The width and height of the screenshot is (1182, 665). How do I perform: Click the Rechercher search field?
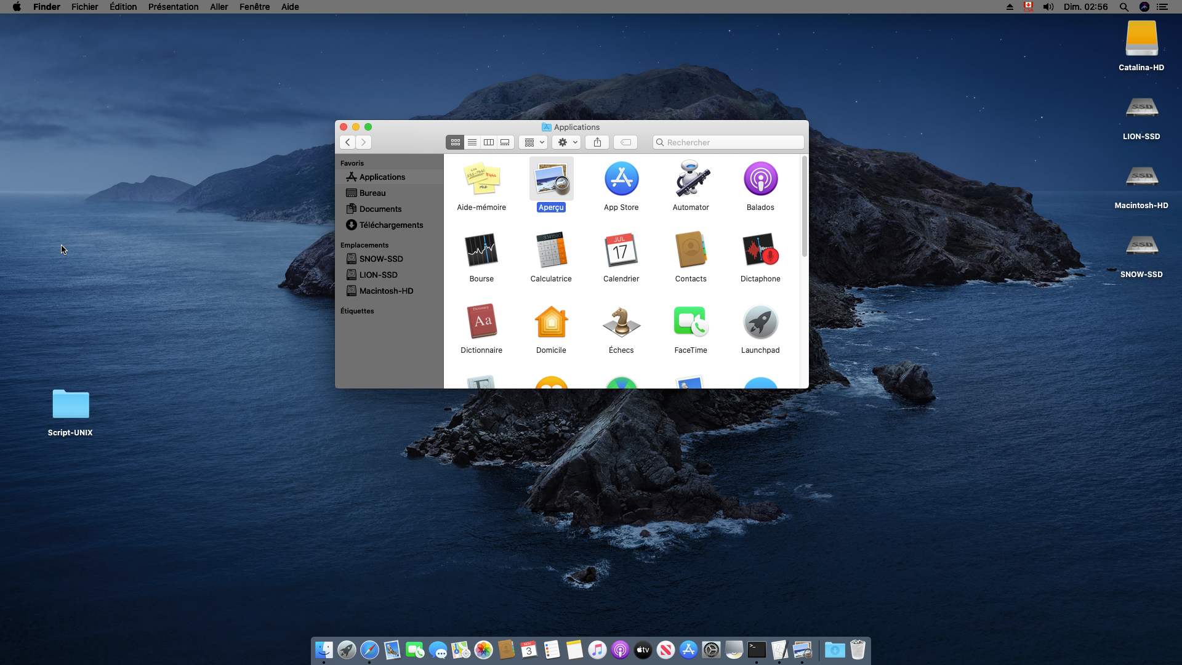[x=728, y=142]
